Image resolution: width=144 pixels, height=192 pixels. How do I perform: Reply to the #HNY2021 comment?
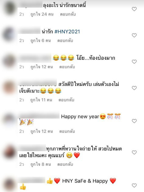65,41
